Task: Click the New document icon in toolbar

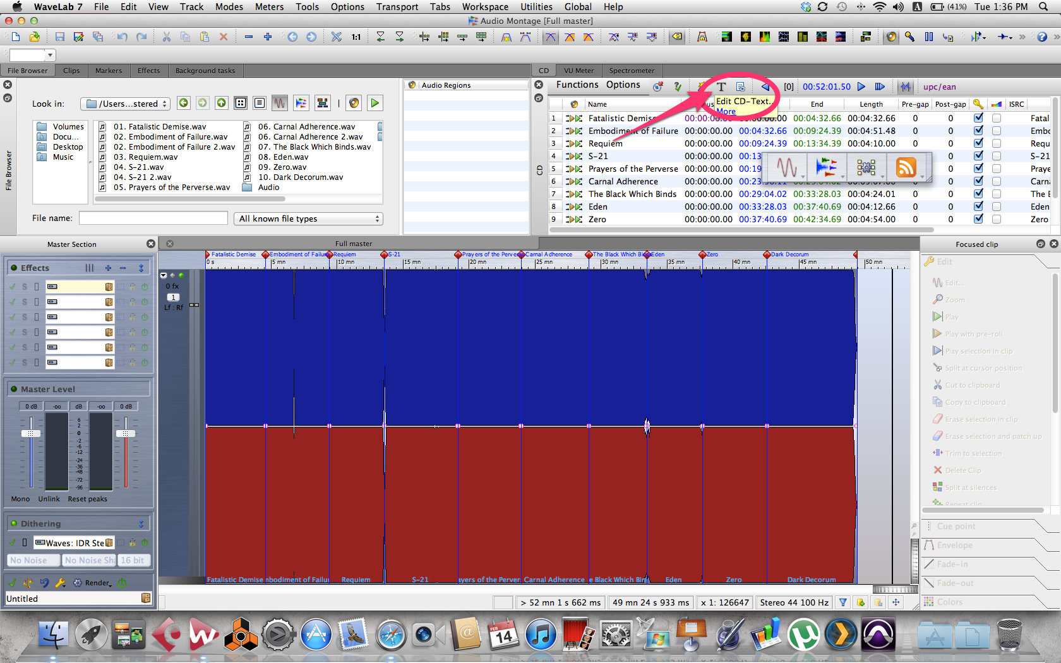Action: click(x=16, y=37)
